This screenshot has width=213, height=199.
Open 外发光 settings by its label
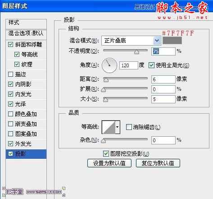[23, 144]
